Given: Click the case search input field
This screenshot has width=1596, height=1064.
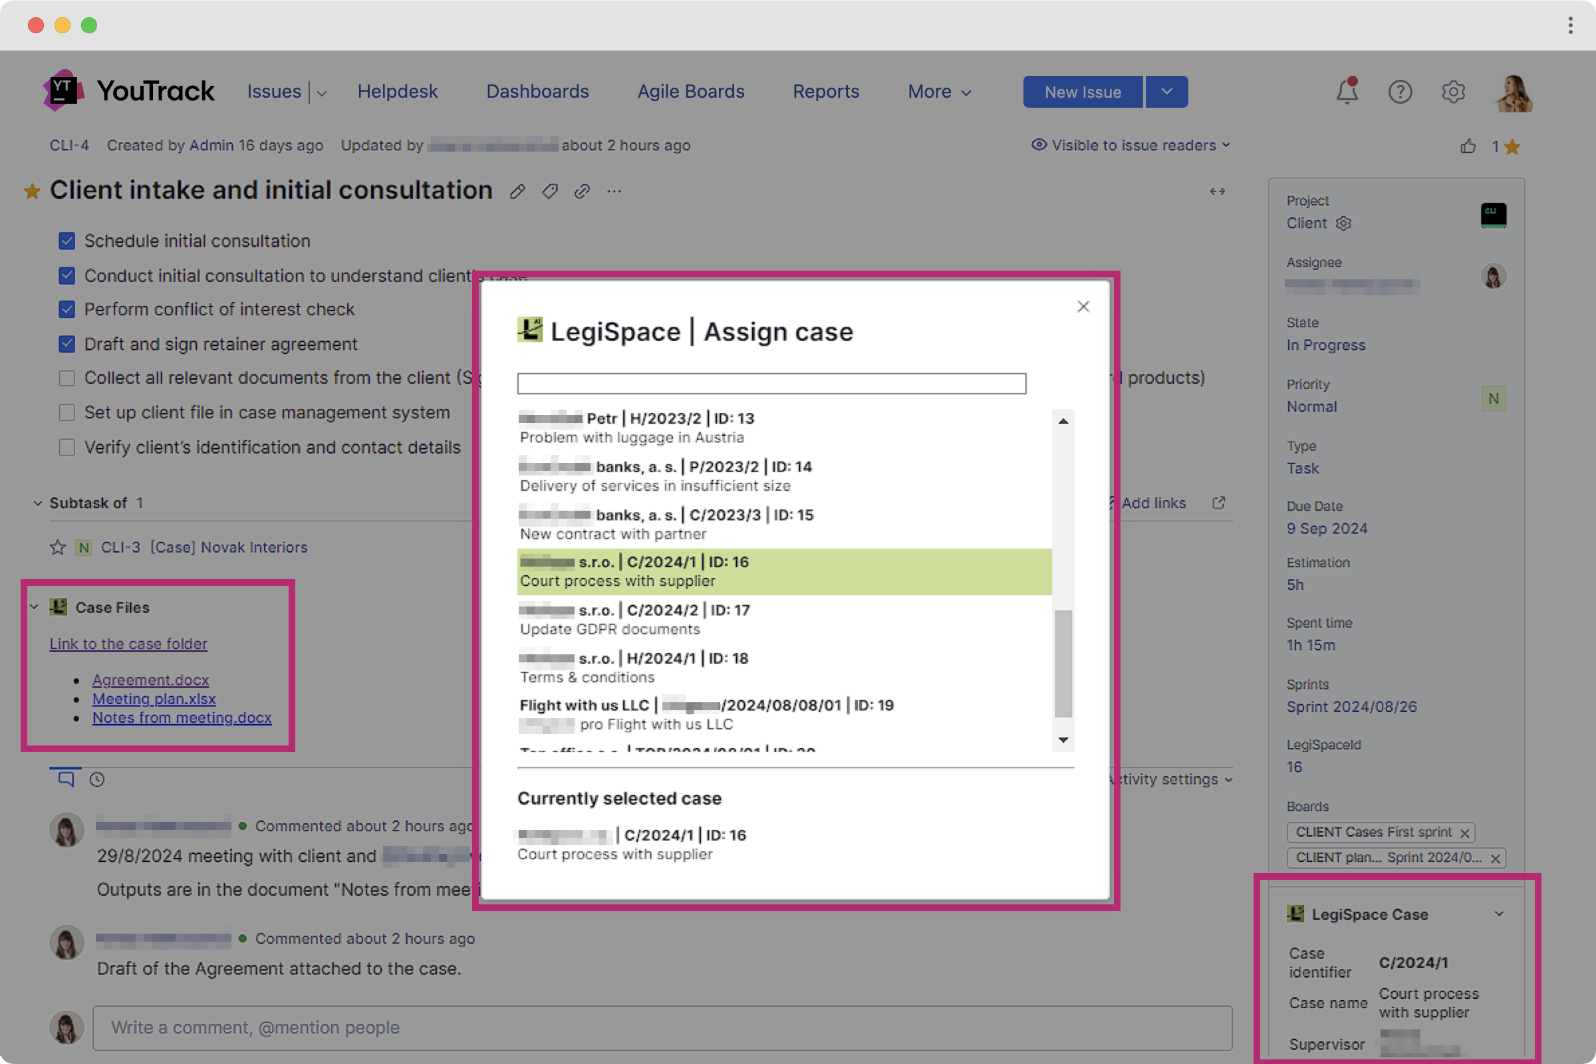Looking at the screenshot, I should tap(771, 384).
